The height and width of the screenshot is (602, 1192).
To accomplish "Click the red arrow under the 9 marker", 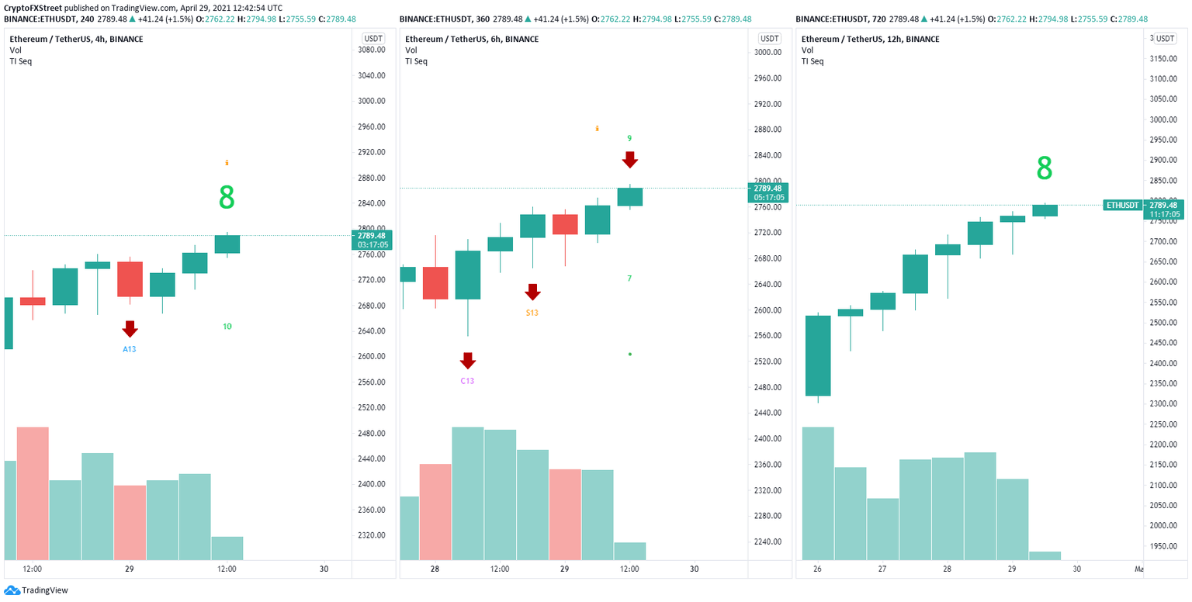I will (630, 158).
